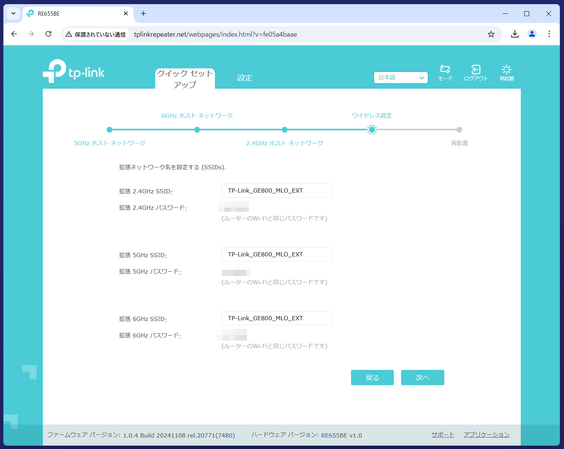564x449 pixels.
Task: Open the サポート link
Action: coord(443,435)
